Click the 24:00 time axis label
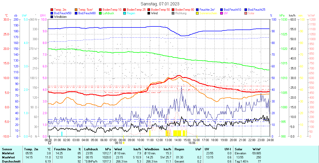The width and height of the screenshot is (319, 163). click(x=270, y=140)
